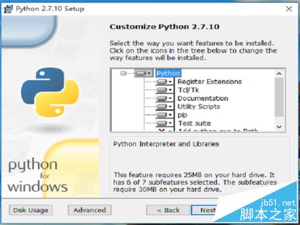
Task: Select the Test suite feature label
Action: (194, 123)
